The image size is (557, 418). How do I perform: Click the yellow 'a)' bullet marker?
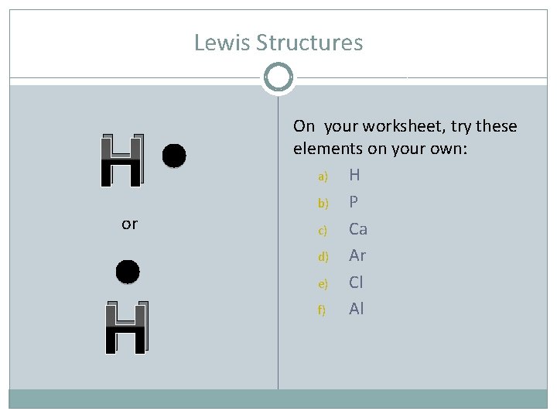coord(323,176)
